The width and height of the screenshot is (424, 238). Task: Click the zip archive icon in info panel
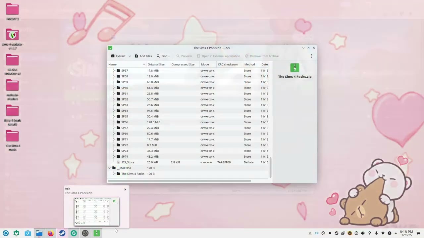pyautogui.click(x=295, y=67)
